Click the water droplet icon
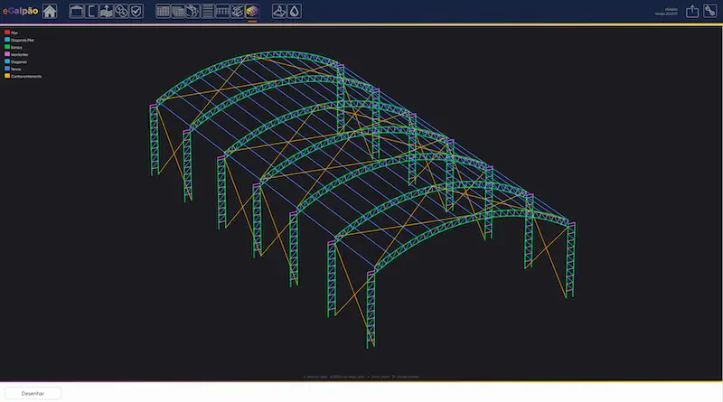Screen dimensions: 723x402 (x=295, y=12)
